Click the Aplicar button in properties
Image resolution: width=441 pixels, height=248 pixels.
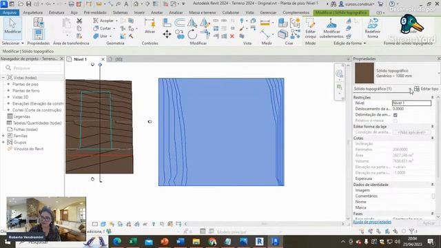point(429,223)
